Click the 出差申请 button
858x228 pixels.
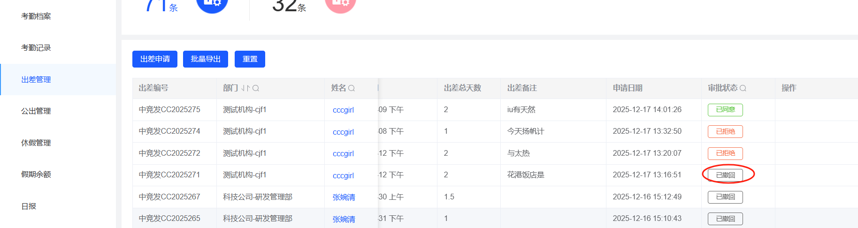tap(155, 59)
